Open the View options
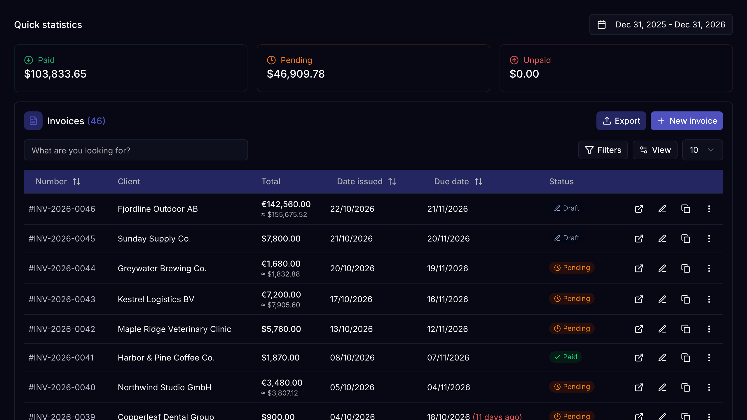 [655, 150]
